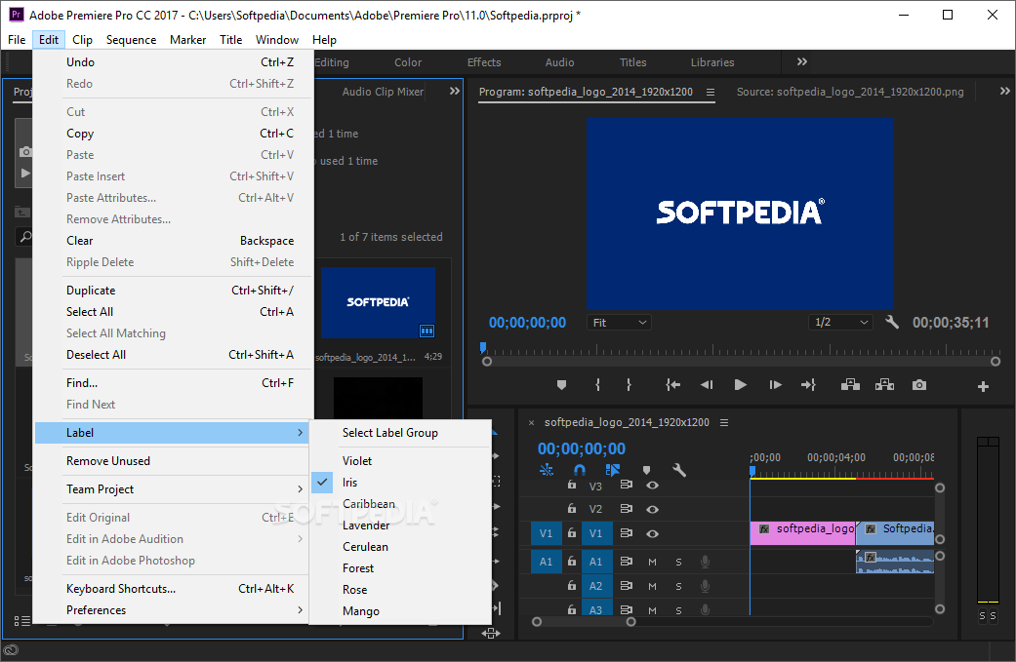
Task: Step back one frame
Action: [707, 385]
